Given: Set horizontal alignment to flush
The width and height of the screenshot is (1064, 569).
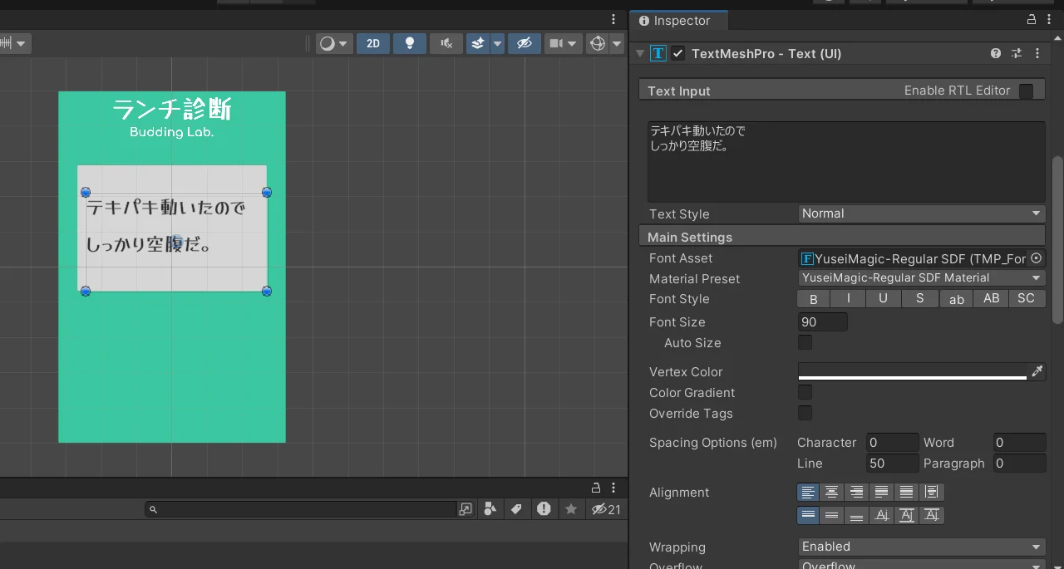Looking at the screenshot, I should point(907,493).
